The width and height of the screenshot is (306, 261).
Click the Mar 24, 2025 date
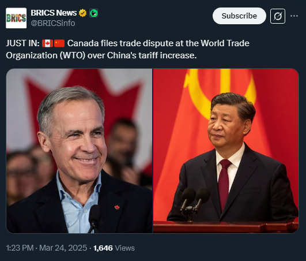pos(63,248)
